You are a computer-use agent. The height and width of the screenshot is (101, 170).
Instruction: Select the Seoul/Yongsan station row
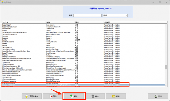[83, 53]
